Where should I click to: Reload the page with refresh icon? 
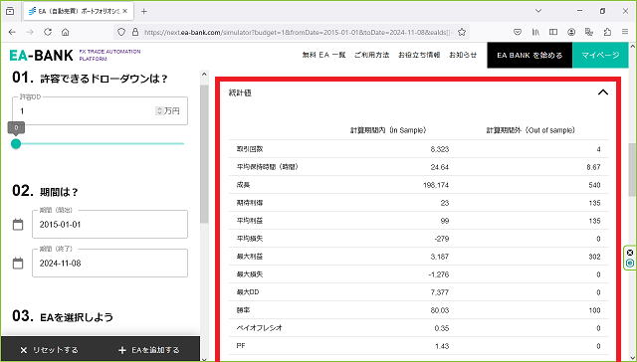point(48,32)
